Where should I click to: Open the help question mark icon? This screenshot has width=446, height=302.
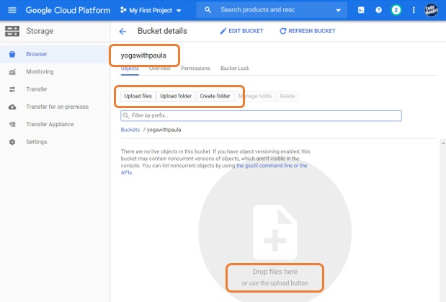click(x=378, y=10)
